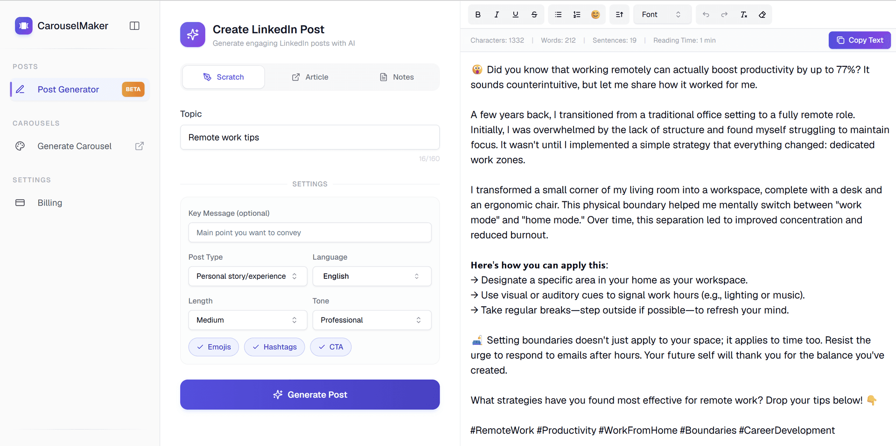Screen dimensions: 896x446
Task: Switch to the Article tab
Action: coord(310,77)
